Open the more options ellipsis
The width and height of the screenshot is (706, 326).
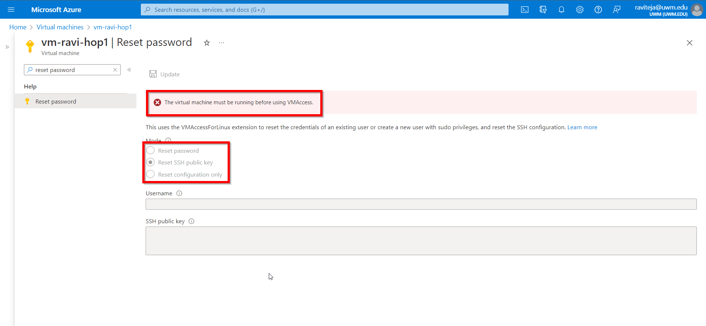tap(221, 43)
